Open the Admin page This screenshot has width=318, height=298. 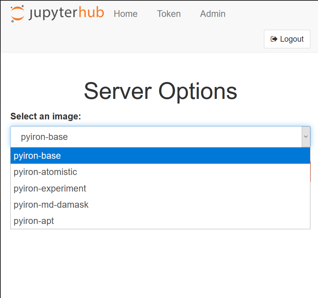click(x=213, y=14)
